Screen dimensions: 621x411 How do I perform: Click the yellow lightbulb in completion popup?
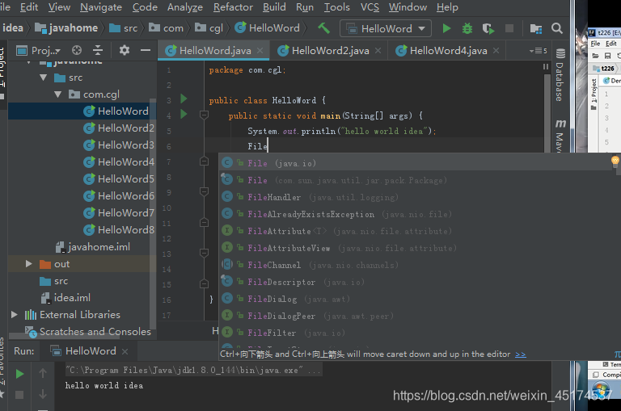(x=615, y=161)
